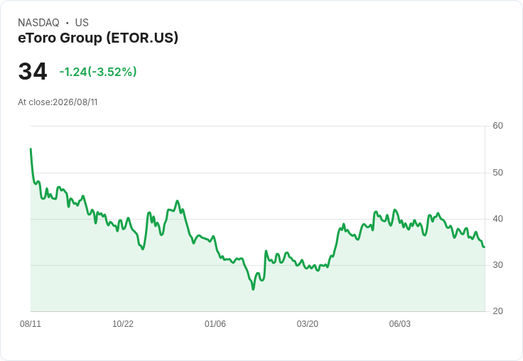Click the eToro Group (ETOR.US) title

98,38
